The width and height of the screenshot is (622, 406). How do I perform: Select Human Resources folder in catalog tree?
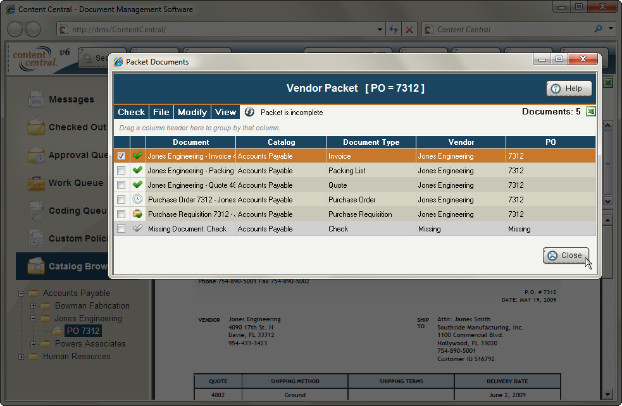[x=77, y=357]
